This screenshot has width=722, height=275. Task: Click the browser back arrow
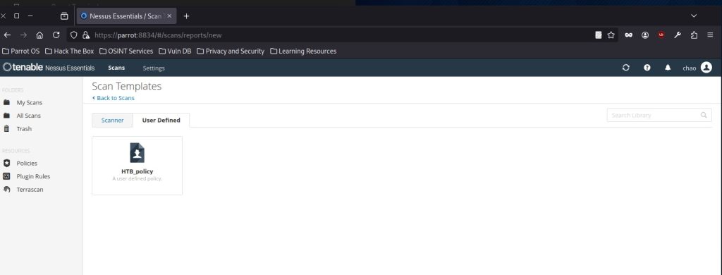7,35
